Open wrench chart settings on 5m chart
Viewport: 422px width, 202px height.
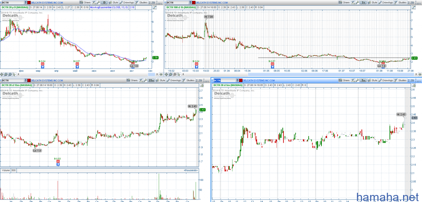(357, 80)
